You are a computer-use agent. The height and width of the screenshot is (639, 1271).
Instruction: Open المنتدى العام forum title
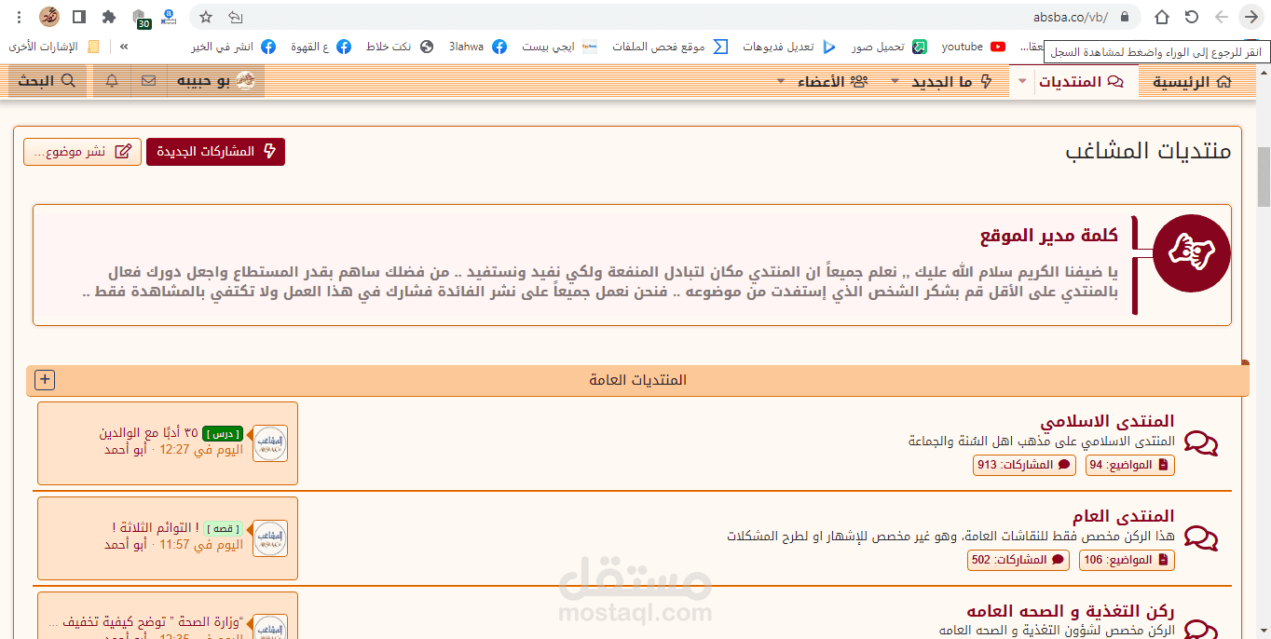[1123, 516]
